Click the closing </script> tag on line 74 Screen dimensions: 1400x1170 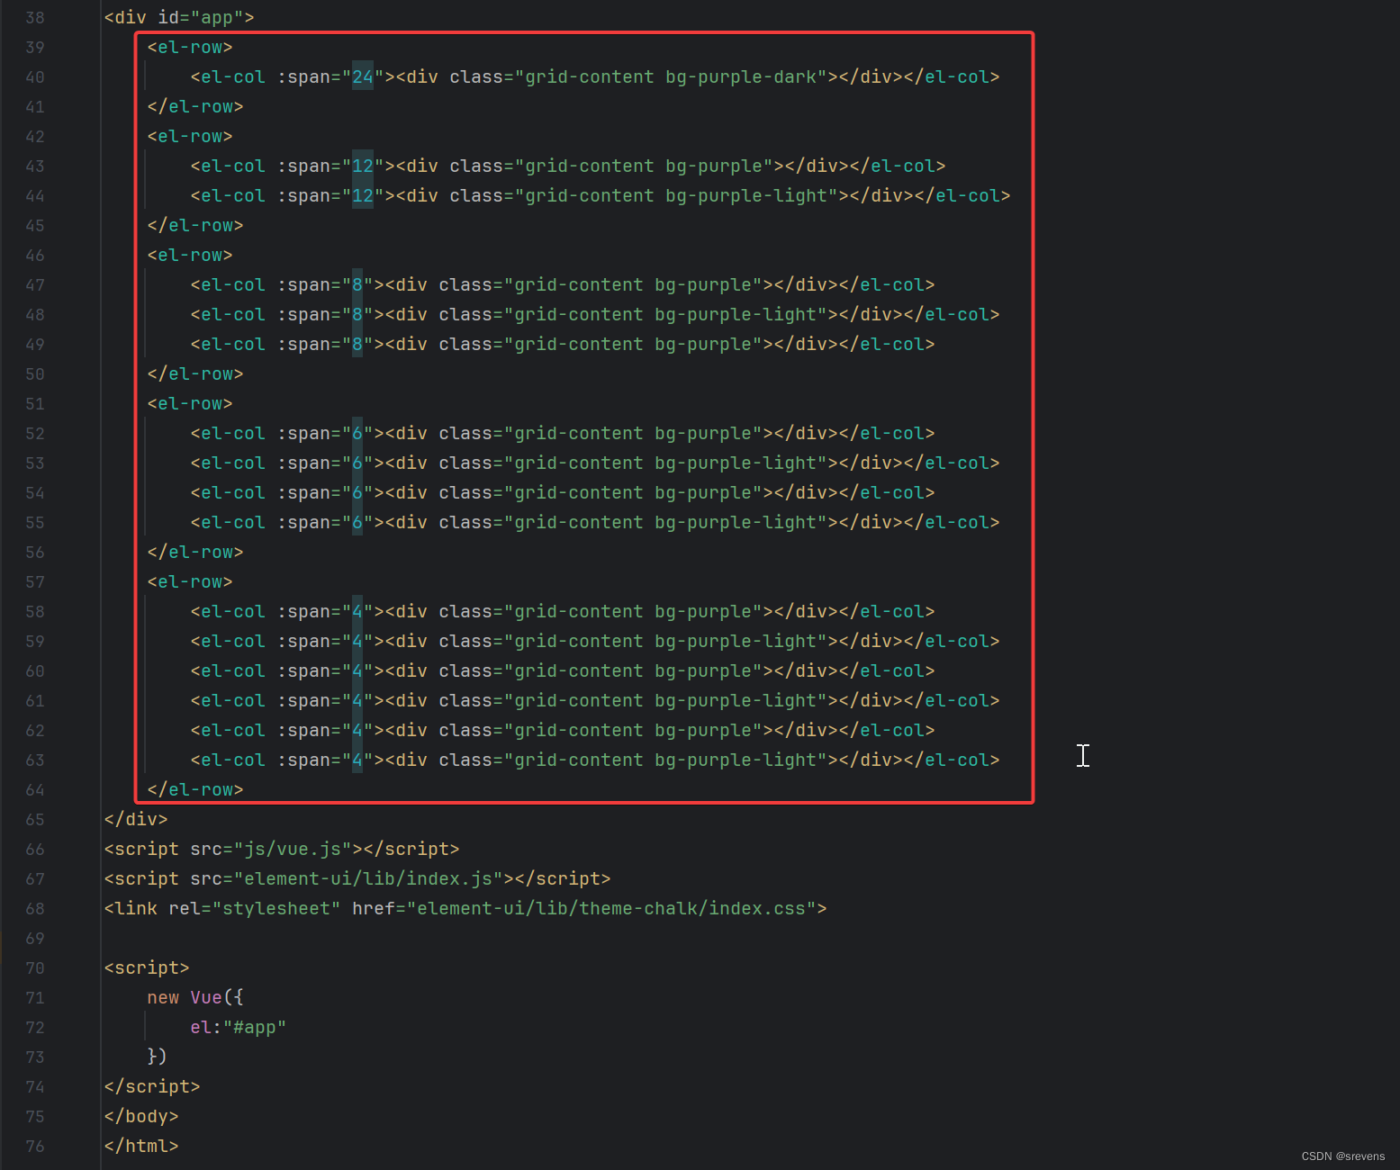click(x=152, y=1086)
